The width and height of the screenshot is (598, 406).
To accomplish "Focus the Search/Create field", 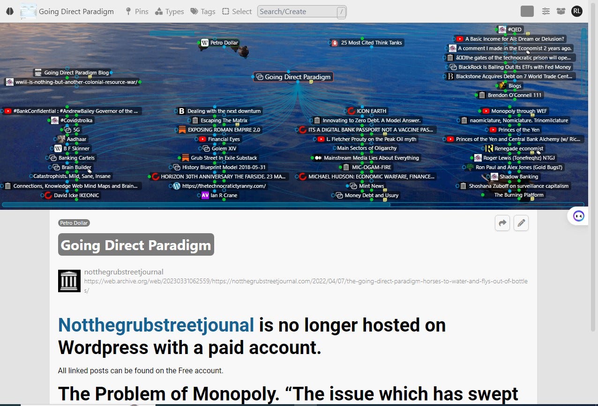I will coord(302,12).
